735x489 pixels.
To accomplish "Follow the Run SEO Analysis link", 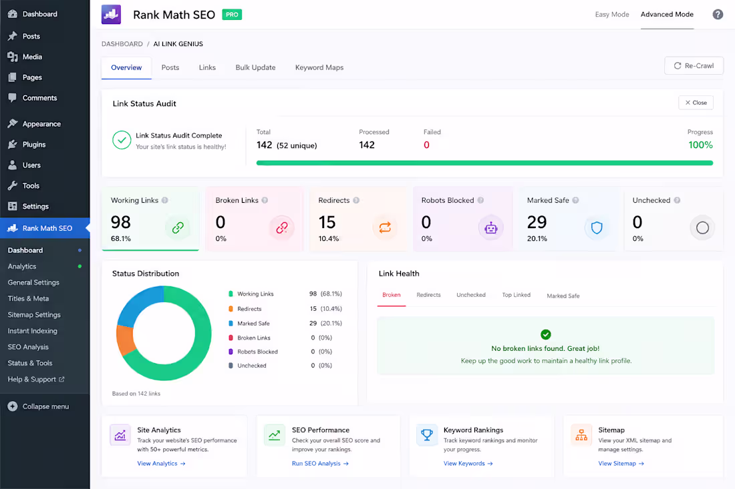I will pyautogui.click(x=320, y=464).
